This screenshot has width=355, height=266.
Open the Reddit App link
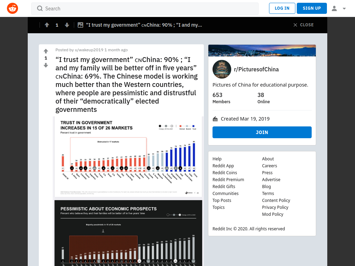[x=223, y=166]
